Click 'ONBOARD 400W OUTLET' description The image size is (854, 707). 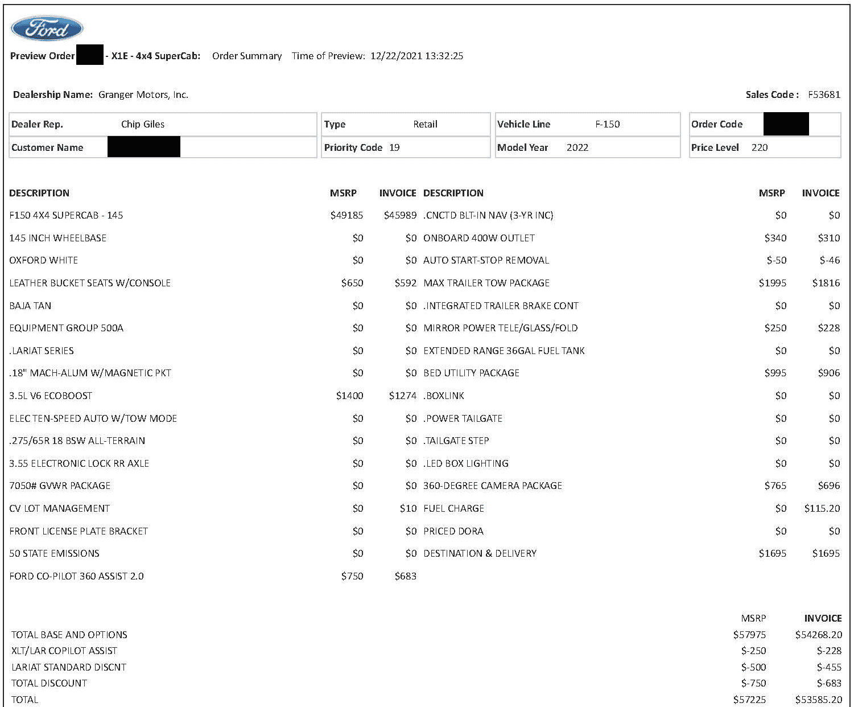[479, 238]
